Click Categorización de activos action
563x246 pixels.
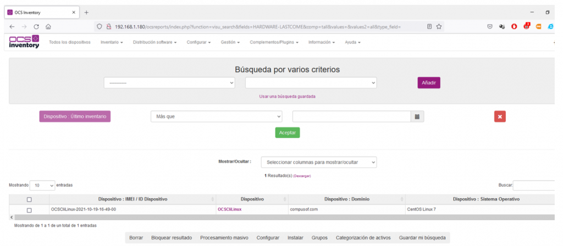click(x=363, y=238)
